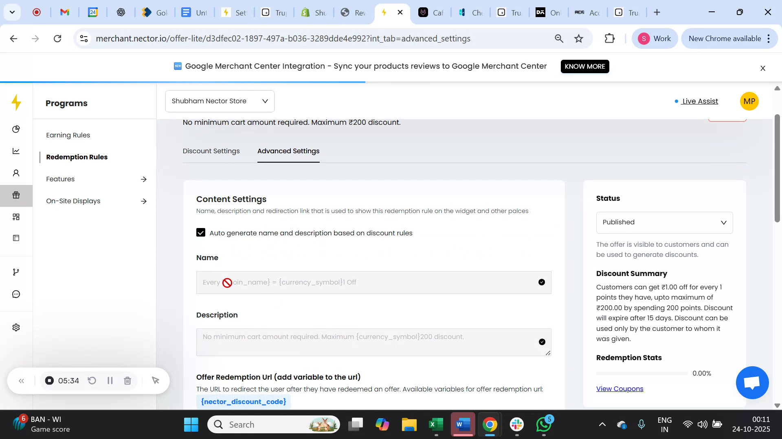
Task: Open the integrations branch icon in sidebar
Action: coord(16,272)
